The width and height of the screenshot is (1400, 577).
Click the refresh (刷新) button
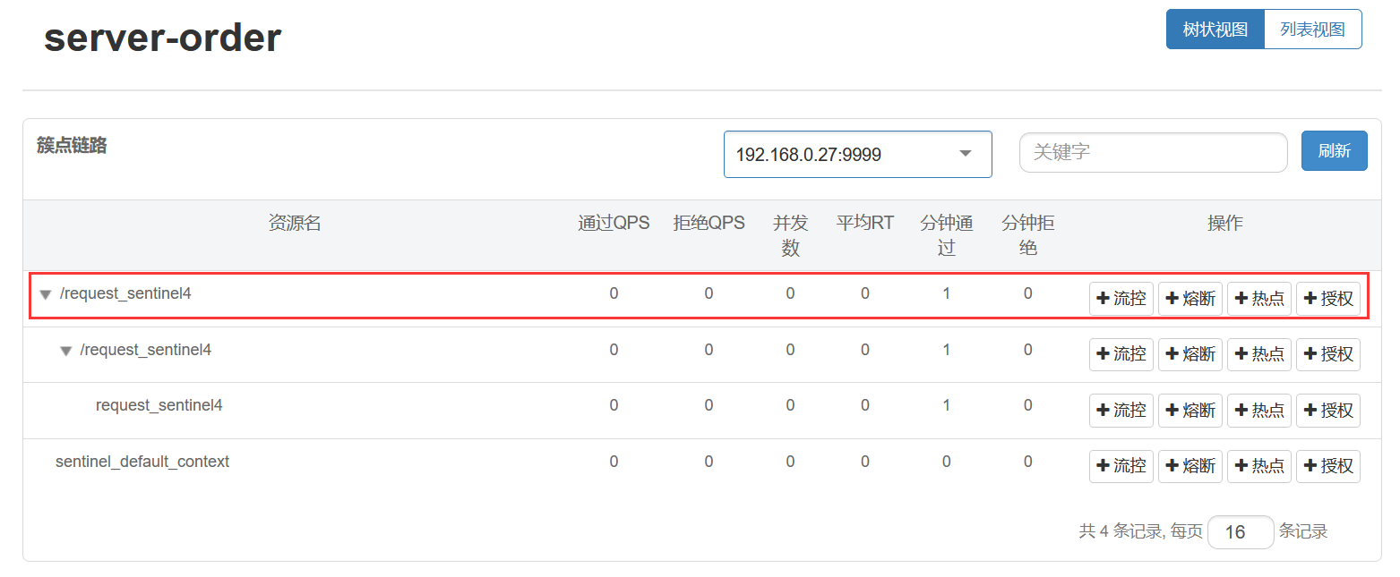pos(1334,151)
